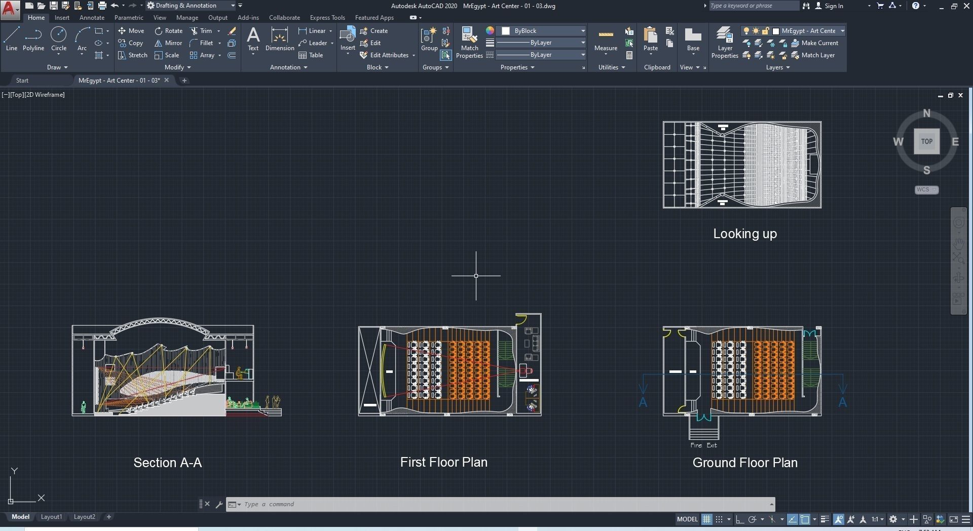Toggle the drawing grid display in status bar

[x=706, y=519]
